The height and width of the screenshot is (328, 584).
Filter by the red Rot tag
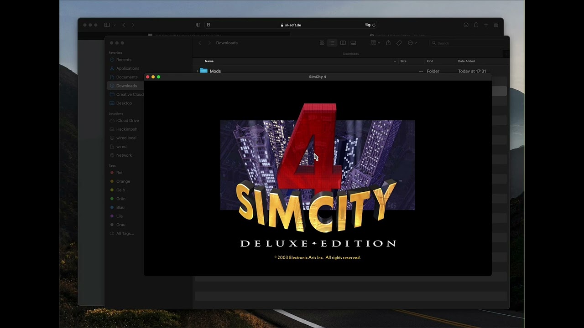coord(119,173)
